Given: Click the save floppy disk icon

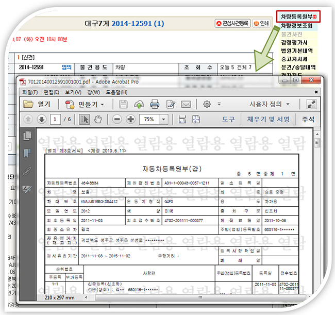Looking at the screenshot, I should 124,104.
